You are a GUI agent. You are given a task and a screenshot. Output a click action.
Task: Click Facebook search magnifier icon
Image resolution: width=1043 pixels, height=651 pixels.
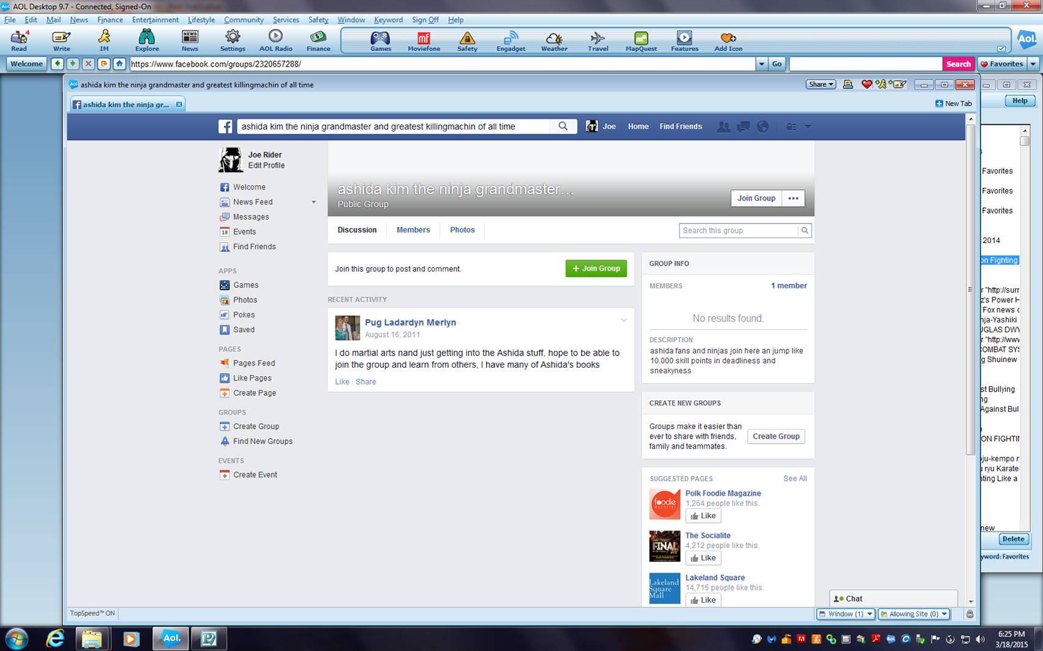click(x=563, y=126)
